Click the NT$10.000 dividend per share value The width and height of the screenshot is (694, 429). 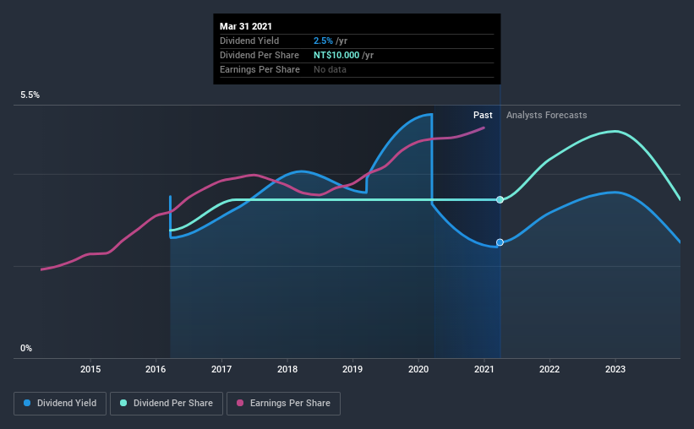pos(336,55)
